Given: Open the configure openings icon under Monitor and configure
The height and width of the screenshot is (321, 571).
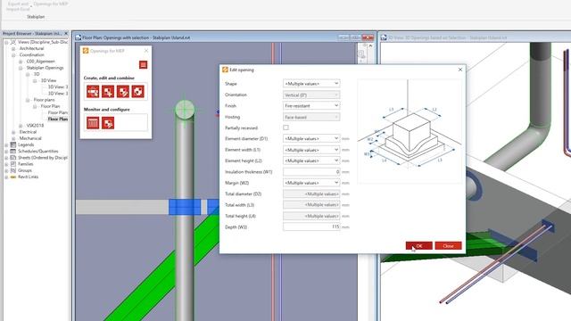Looking at the screenshot, I should coord(108,123).
